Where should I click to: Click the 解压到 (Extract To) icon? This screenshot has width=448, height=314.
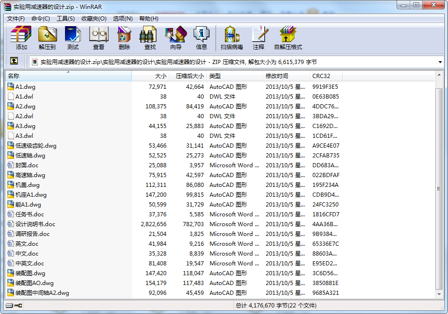click(47, 37)
